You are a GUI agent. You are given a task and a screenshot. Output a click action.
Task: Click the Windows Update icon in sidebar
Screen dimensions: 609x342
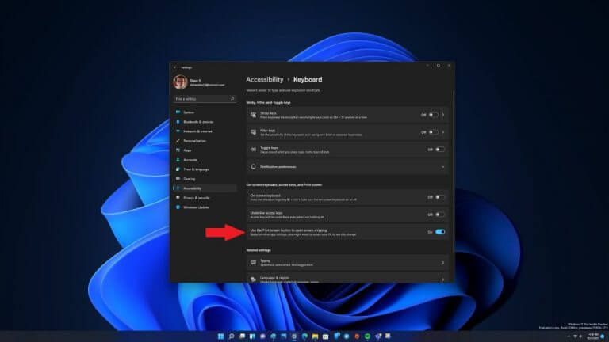178,207
